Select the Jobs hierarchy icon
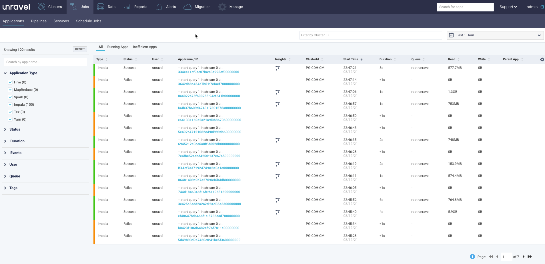This screenshot has width=545, height=264. 74,7
